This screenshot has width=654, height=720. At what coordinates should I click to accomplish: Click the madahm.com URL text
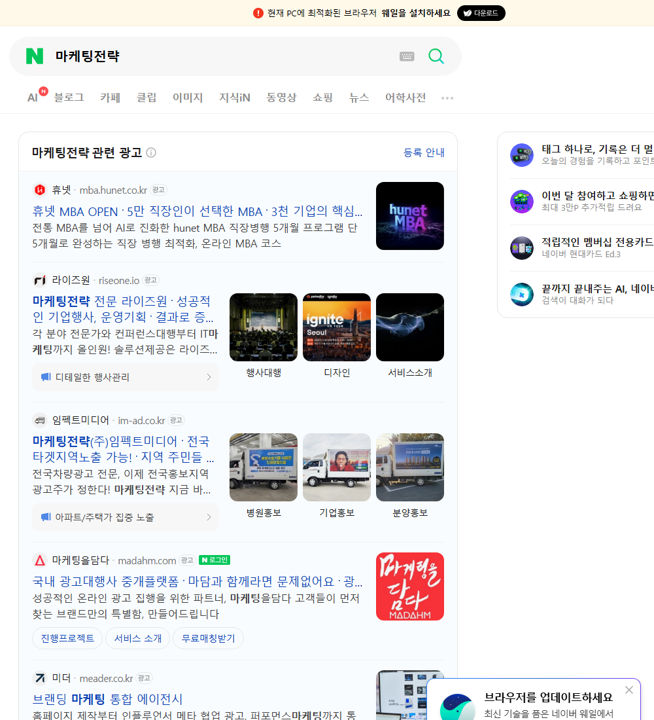147,561
